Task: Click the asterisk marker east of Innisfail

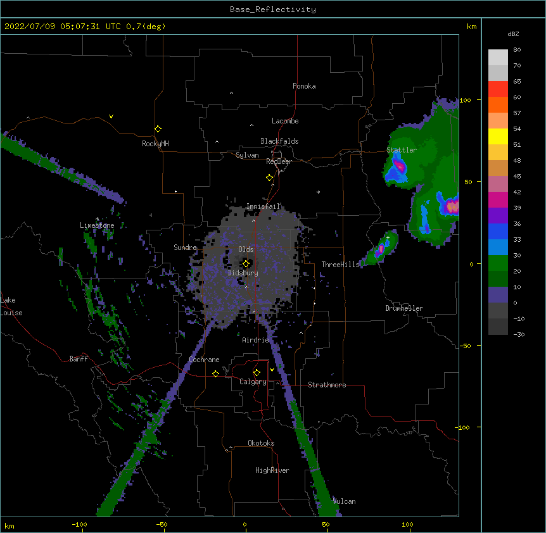Action: pyautogui.click(x=318, y=192)
